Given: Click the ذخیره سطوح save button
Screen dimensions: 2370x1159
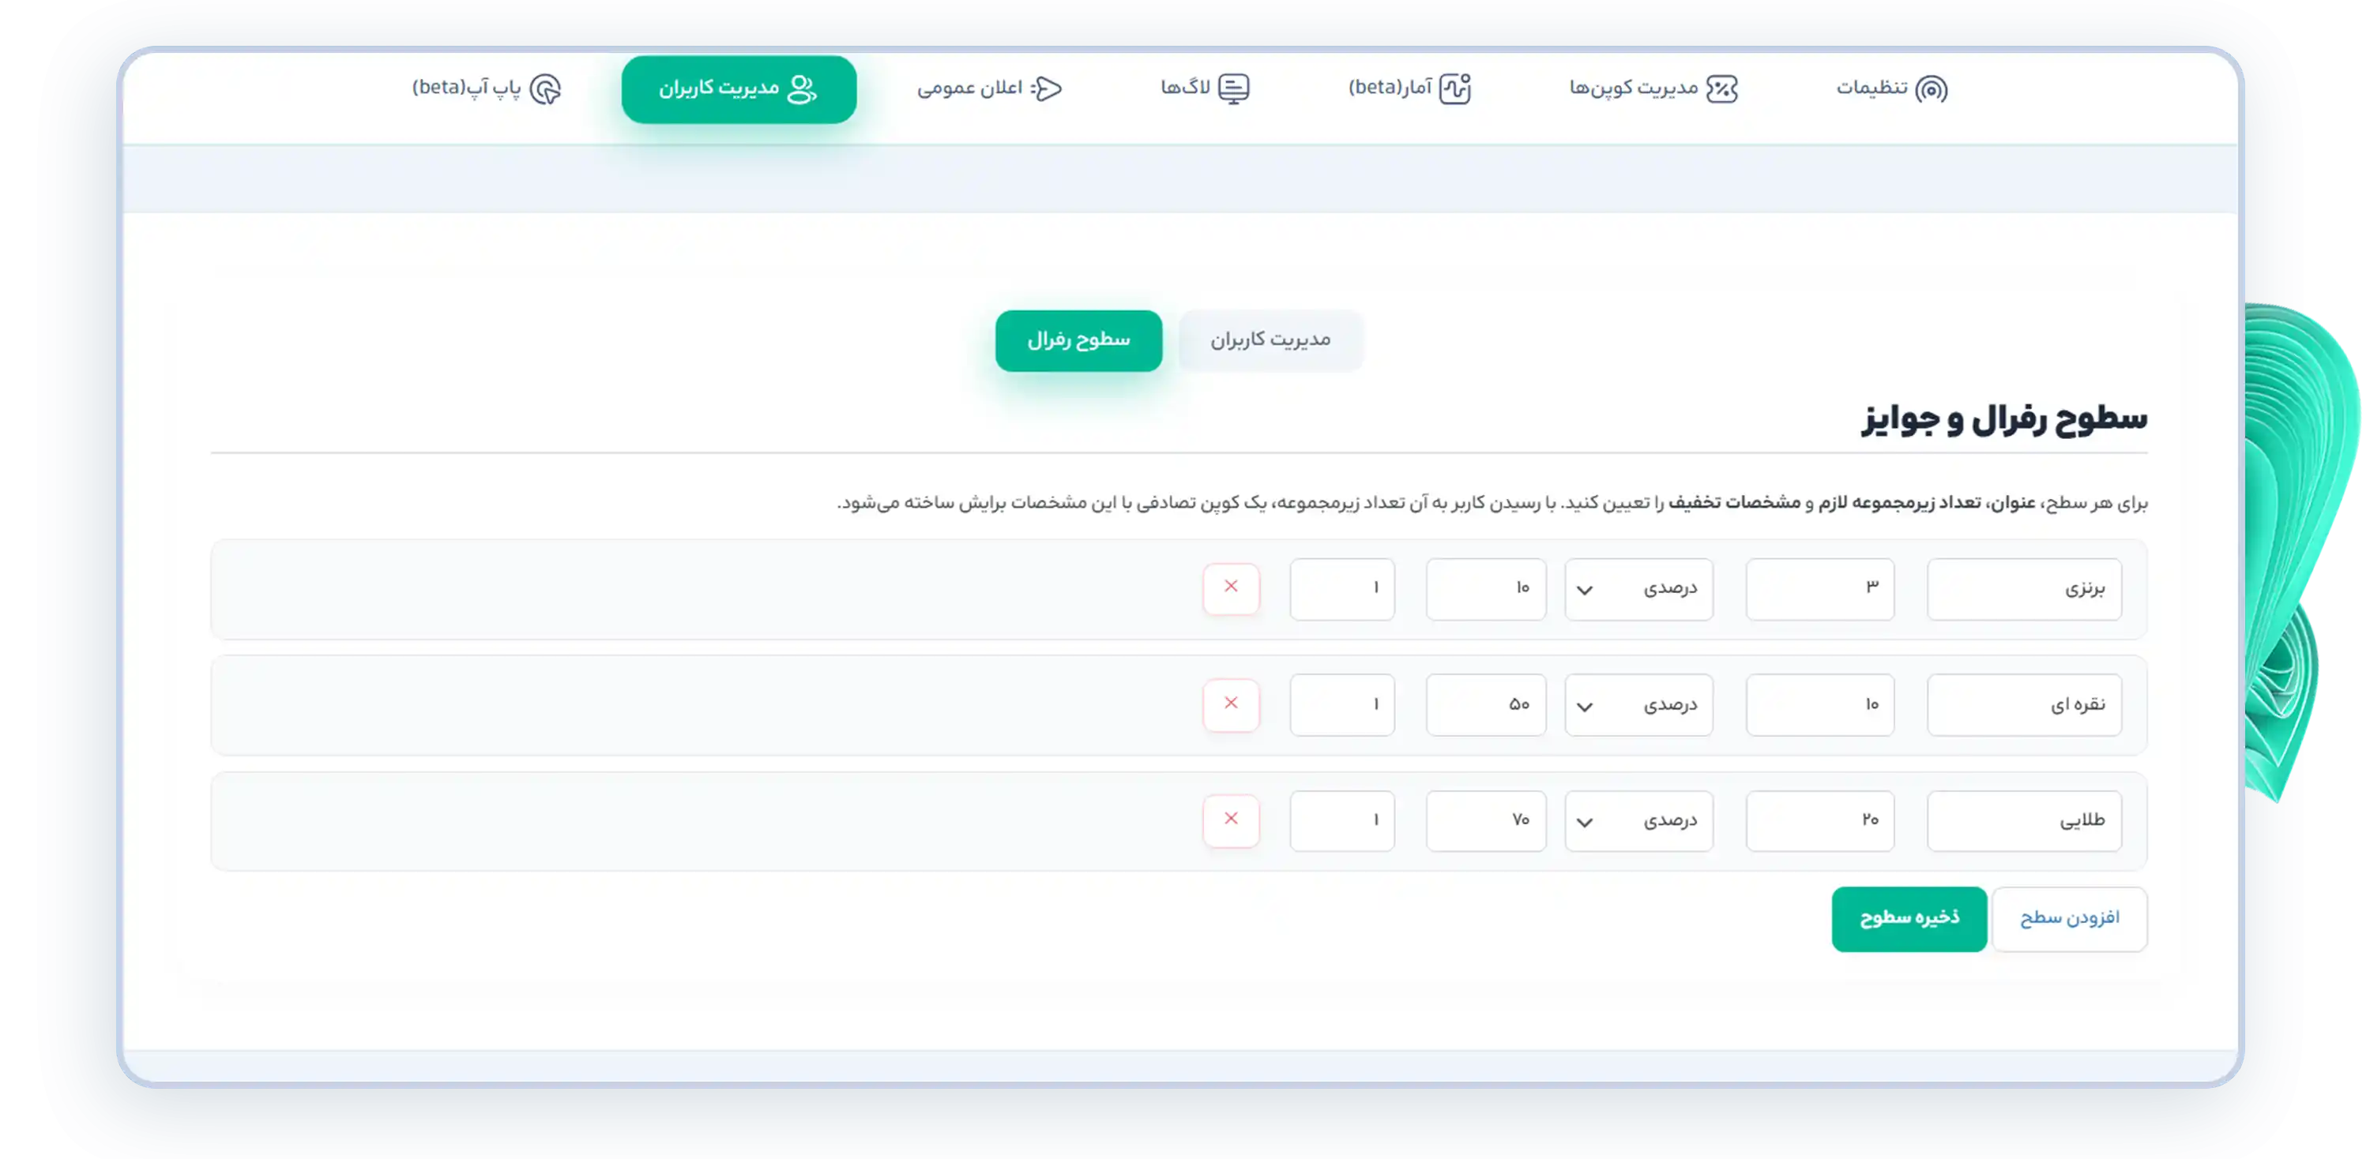Looking at the screenshot, I should pos(1909,919).
